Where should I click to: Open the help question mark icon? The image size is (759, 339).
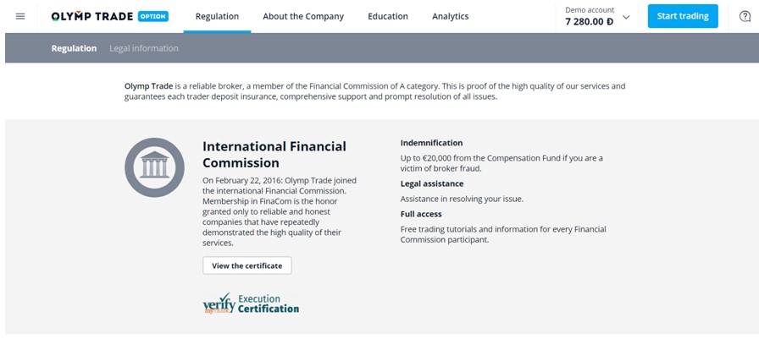745,16
